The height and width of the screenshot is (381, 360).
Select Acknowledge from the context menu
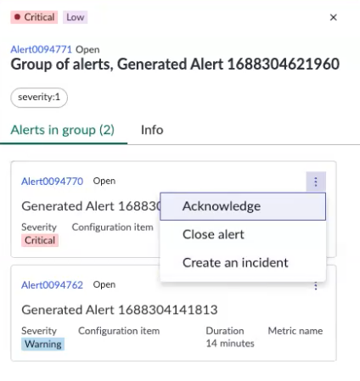(x=243, y=206)
